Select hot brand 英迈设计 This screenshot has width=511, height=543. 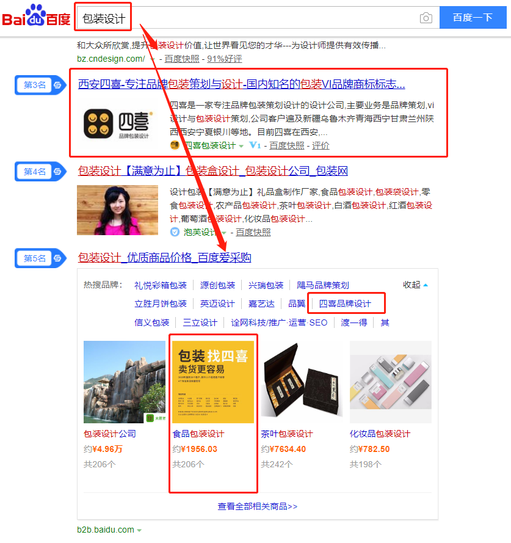(217, 304)
